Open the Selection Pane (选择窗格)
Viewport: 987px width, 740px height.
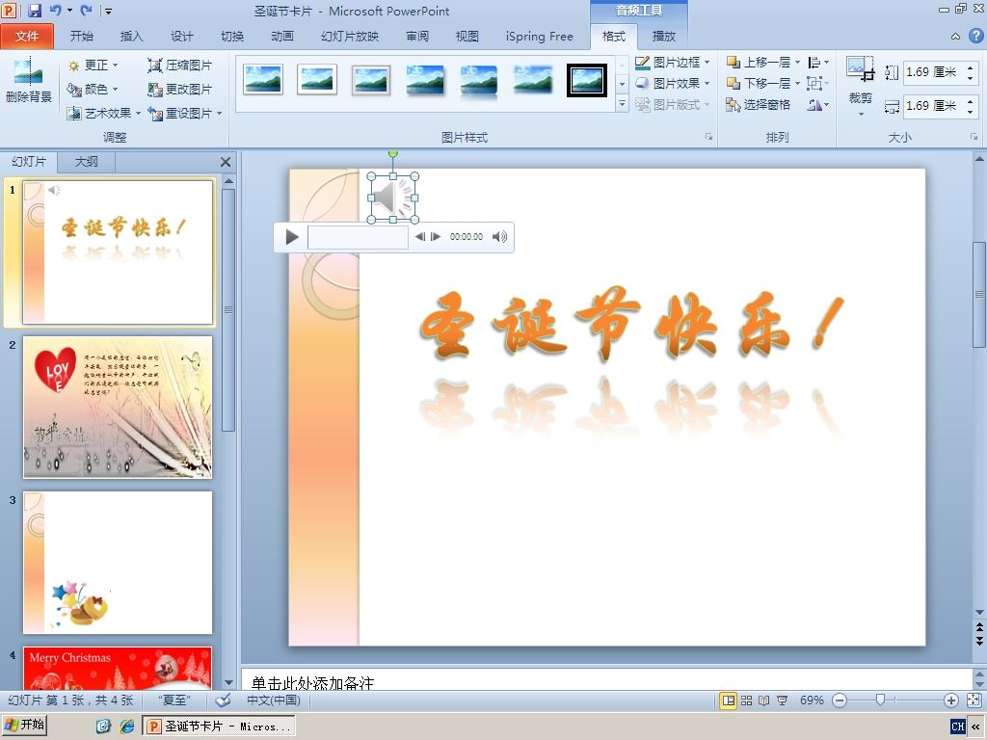[758, 104]
